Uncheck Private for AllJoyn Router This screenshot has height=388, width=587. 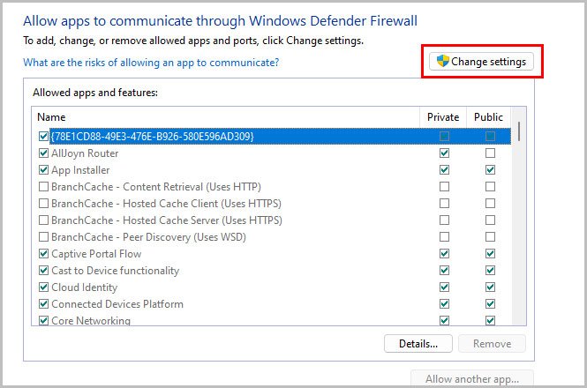pyautogui.click(x=444, y=153)
